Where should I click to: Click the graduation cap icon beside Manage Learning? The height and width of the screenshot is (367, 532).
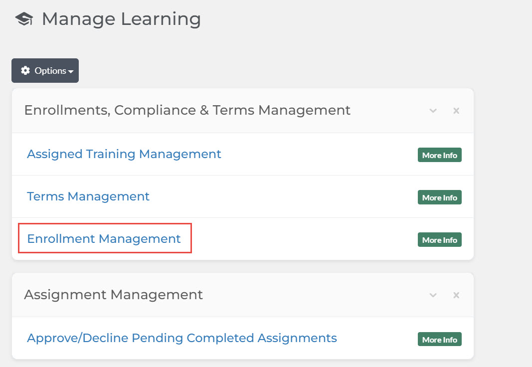click(x=23, y=18)
